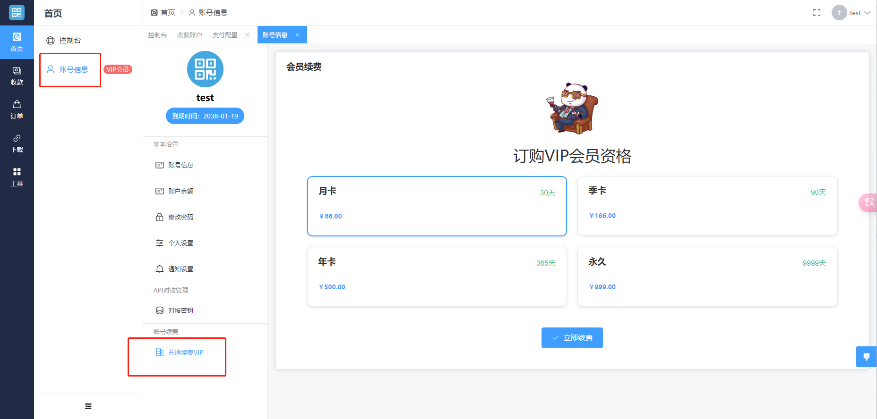The height and width of the screenshot is (419, 877).
Task: Toggle fullscreen mode icon
Action: coord(817,13)
